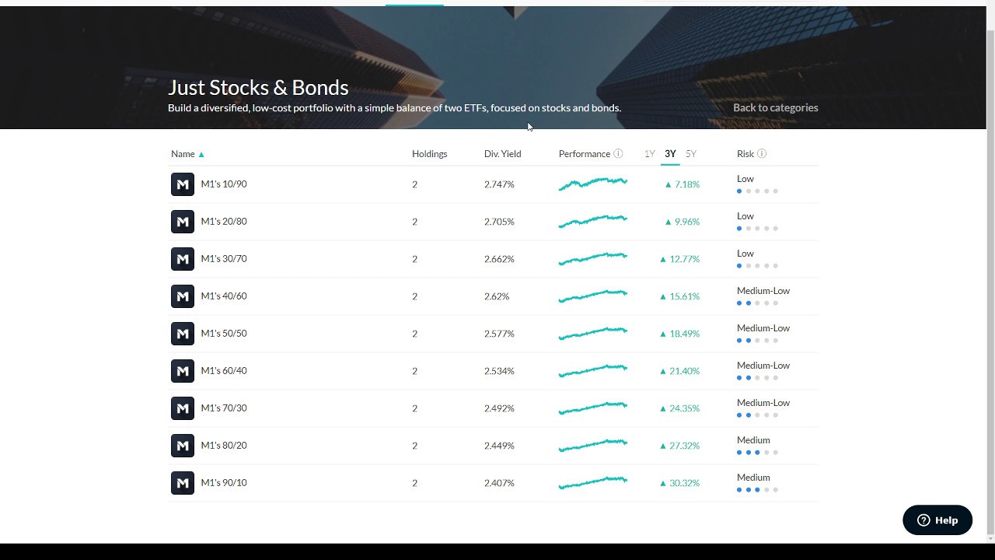Select the 3Y performance tab
Viewport: 995px width, 560px height.
pyautogui.click(x=670, y=154)
